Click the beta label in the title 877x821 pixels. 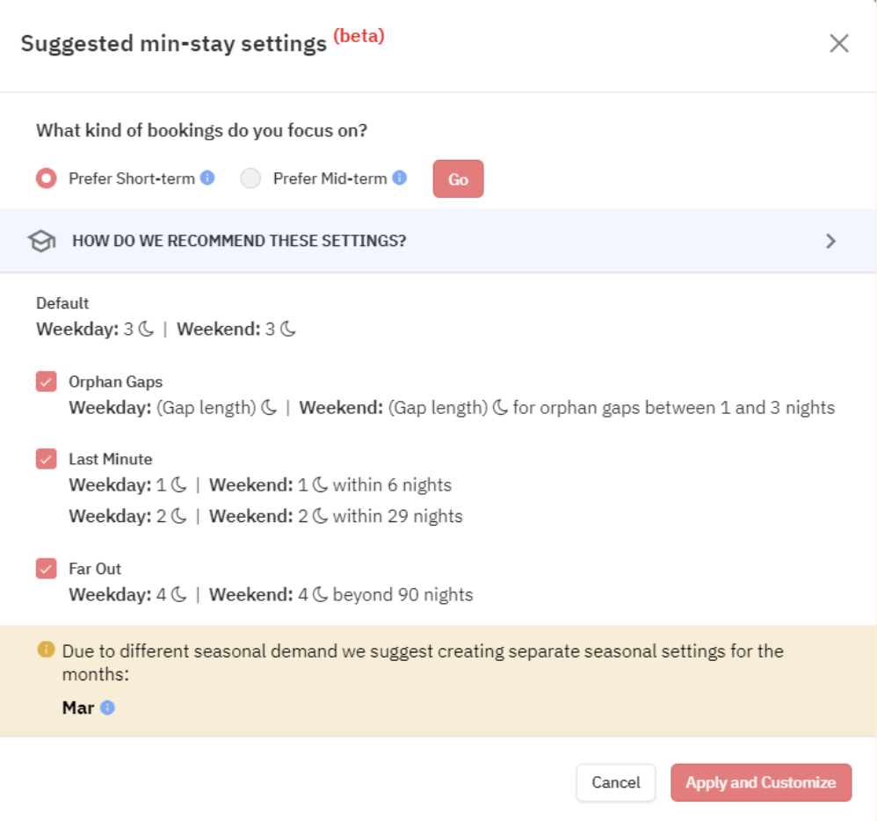(359, 35)
